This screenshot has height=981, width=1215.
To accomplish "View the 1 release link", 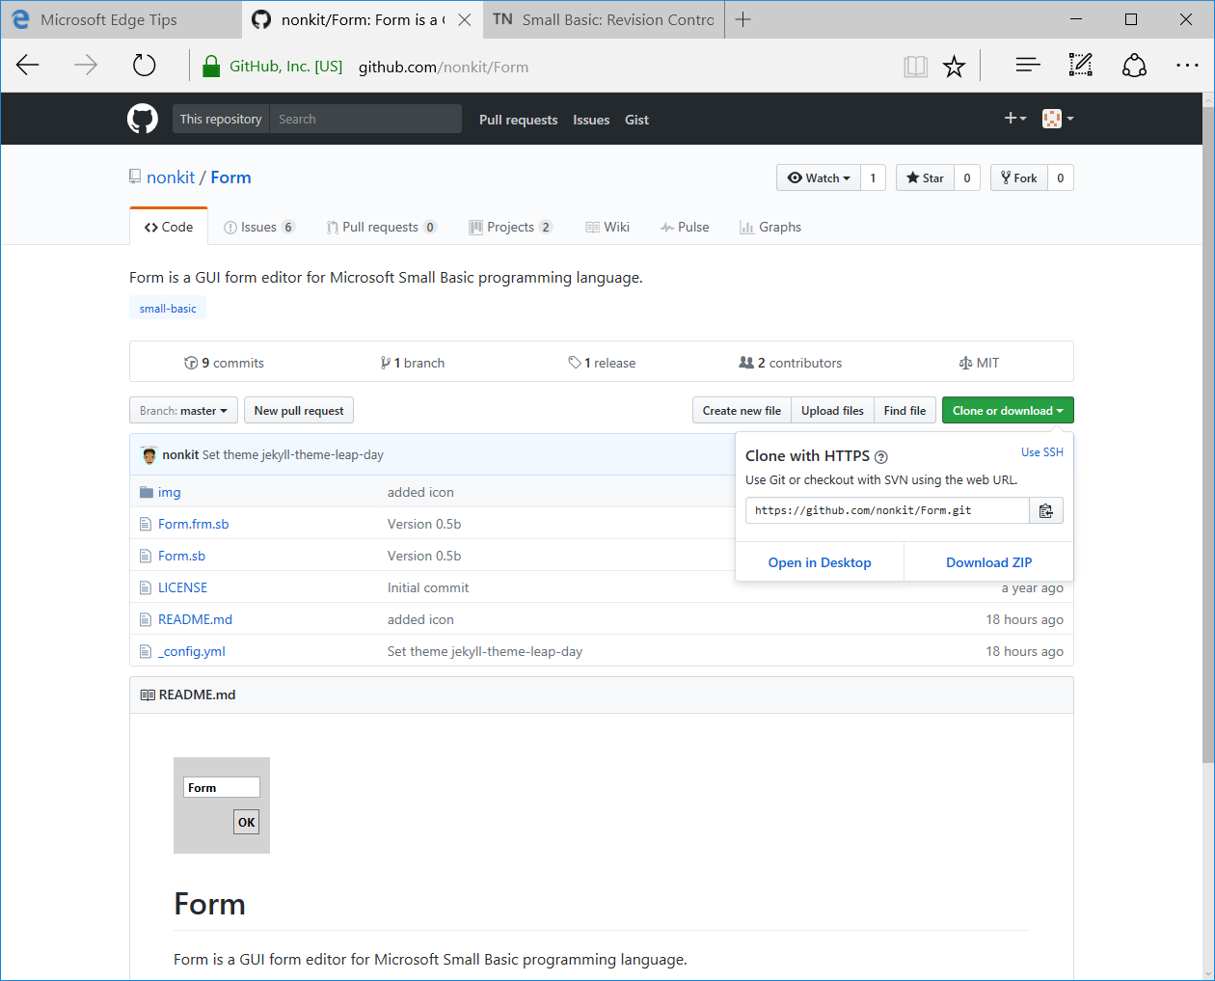I will click(x=602, y=363).
